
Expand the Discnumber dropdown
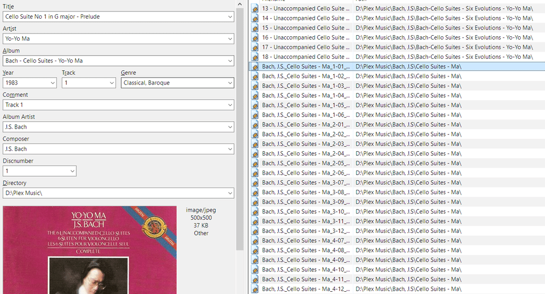(x=72, y=171)
